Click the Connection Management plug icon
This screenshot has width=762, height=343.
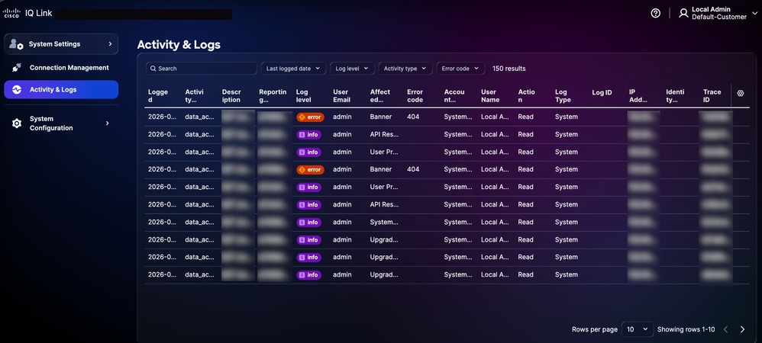(x=17, y=68)
